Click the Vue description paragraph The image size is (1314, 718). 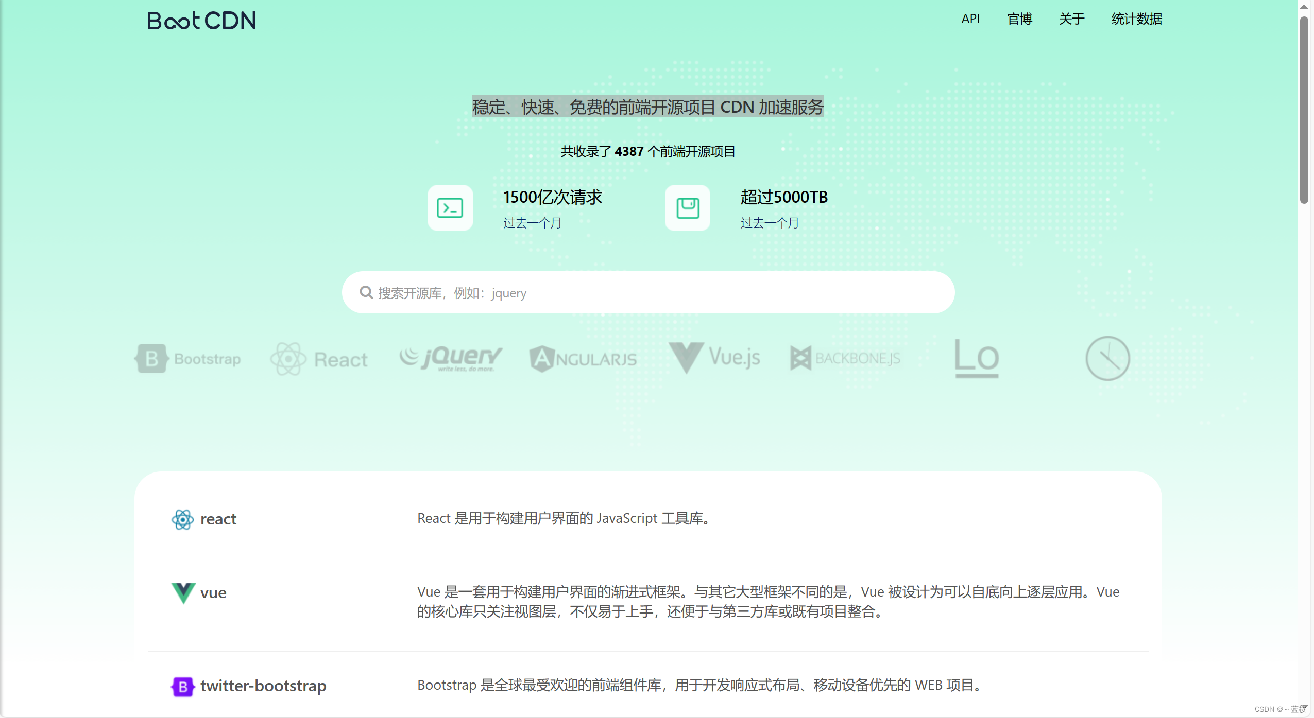[x=768, y=602]
